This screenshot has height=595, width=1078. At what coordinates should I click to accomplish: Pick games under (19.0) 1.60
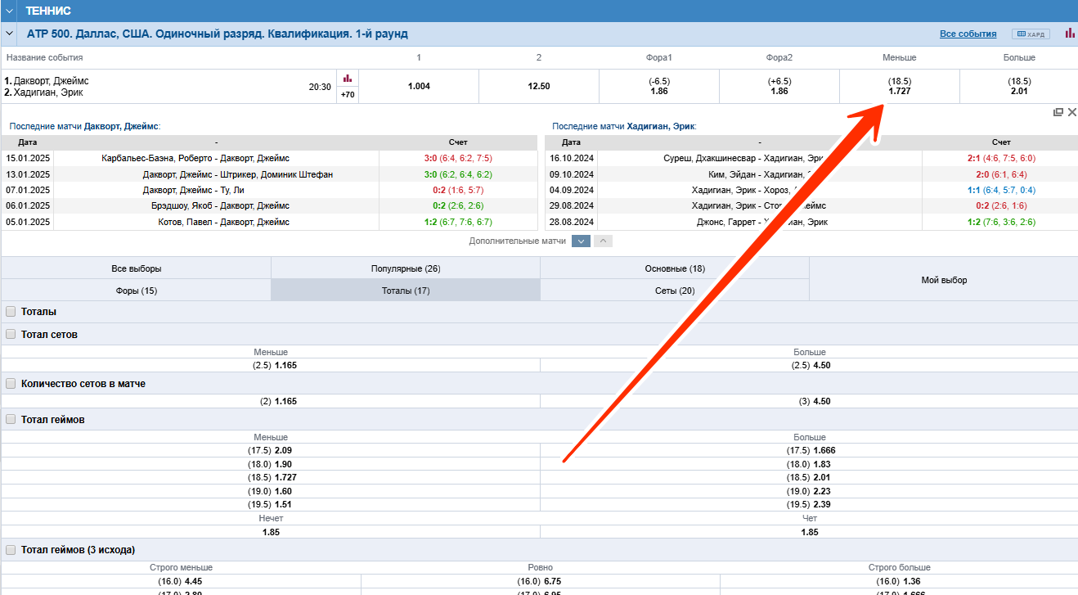coord(271,491)
